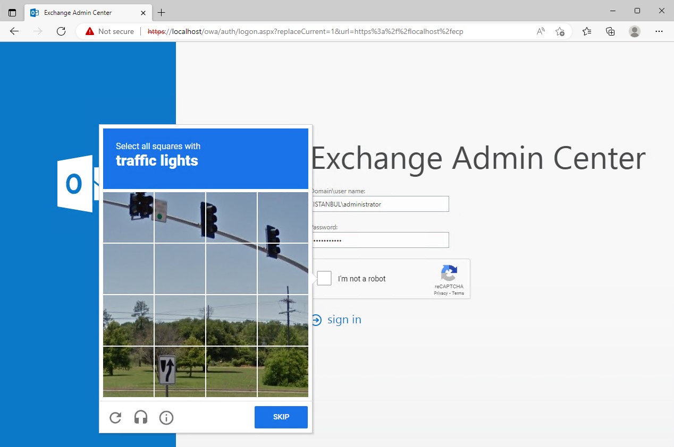Open the Collections icon
674x447 pixels.
[x=610, y=31]
